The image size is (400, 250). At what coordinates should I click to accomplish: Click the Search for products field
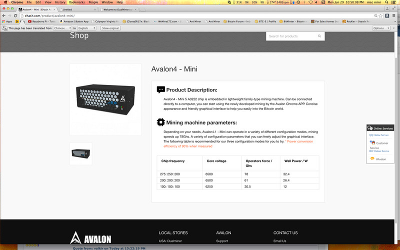coord(291,36)
